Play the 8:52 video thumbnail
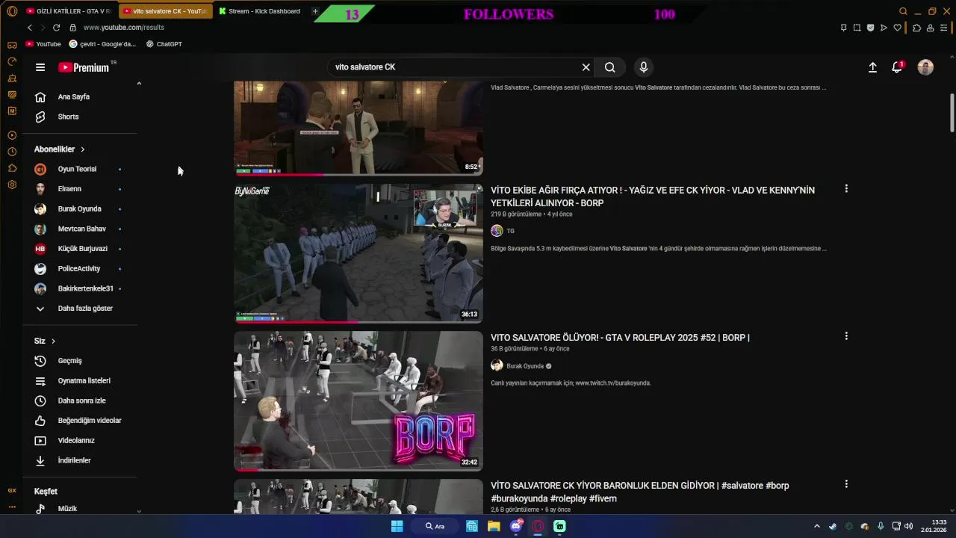 point(358,127)
